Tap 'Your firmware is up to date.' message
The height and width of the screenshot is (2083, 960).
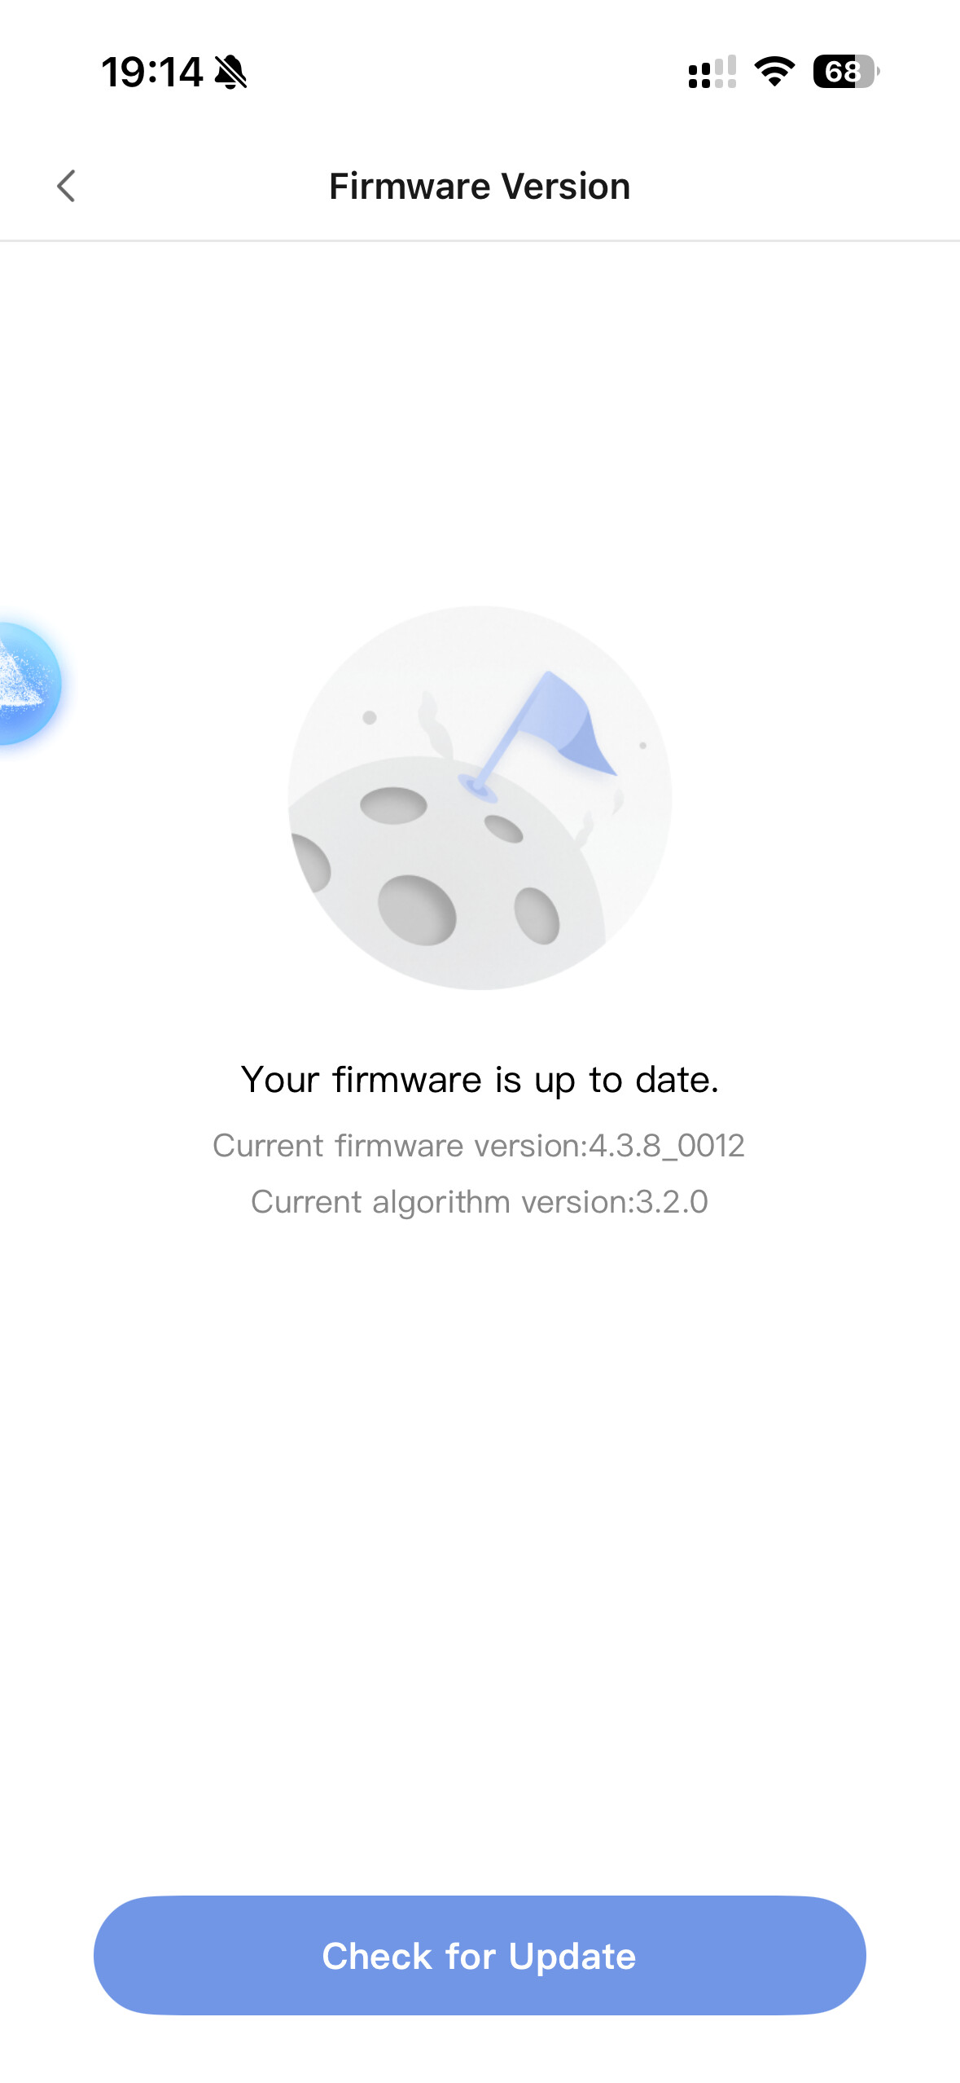tap(480, 1080)
